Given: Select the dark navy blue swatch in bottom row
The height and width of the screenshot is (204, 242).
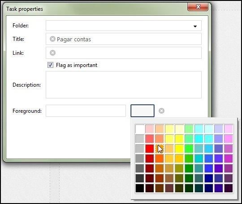Looking at the screenshot, I should point(209,188).
